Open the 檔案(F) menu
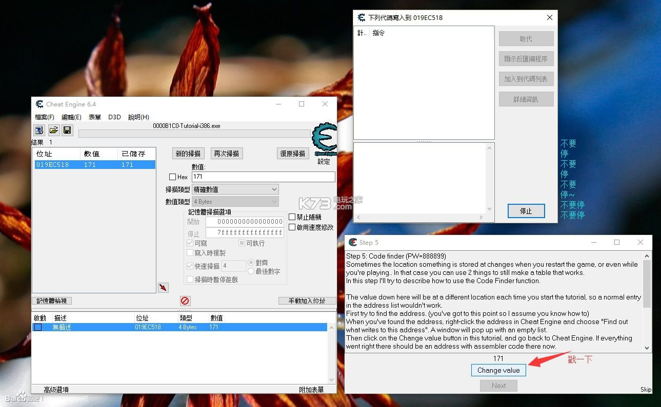The width and height of the screenshot is (661, 407). point(44,117)
